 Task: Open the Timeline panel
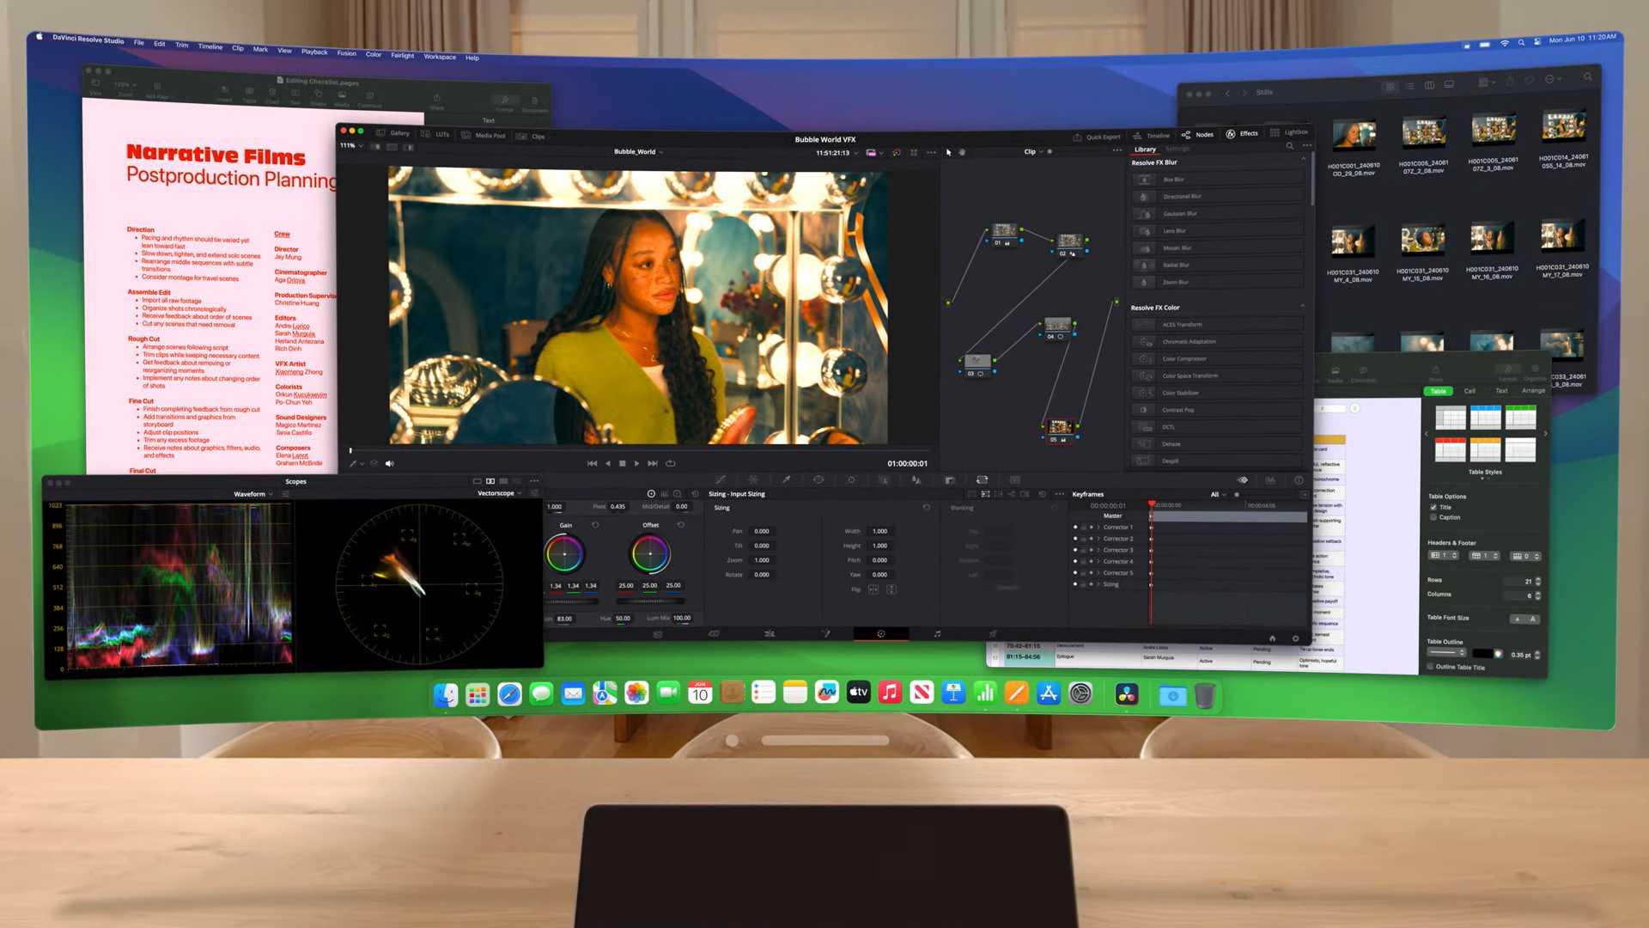(x=1158, y=133)
